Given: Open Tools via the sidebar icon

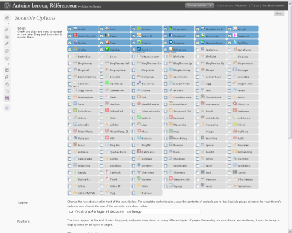Looking at the screenshot, I should pos(7,91).
